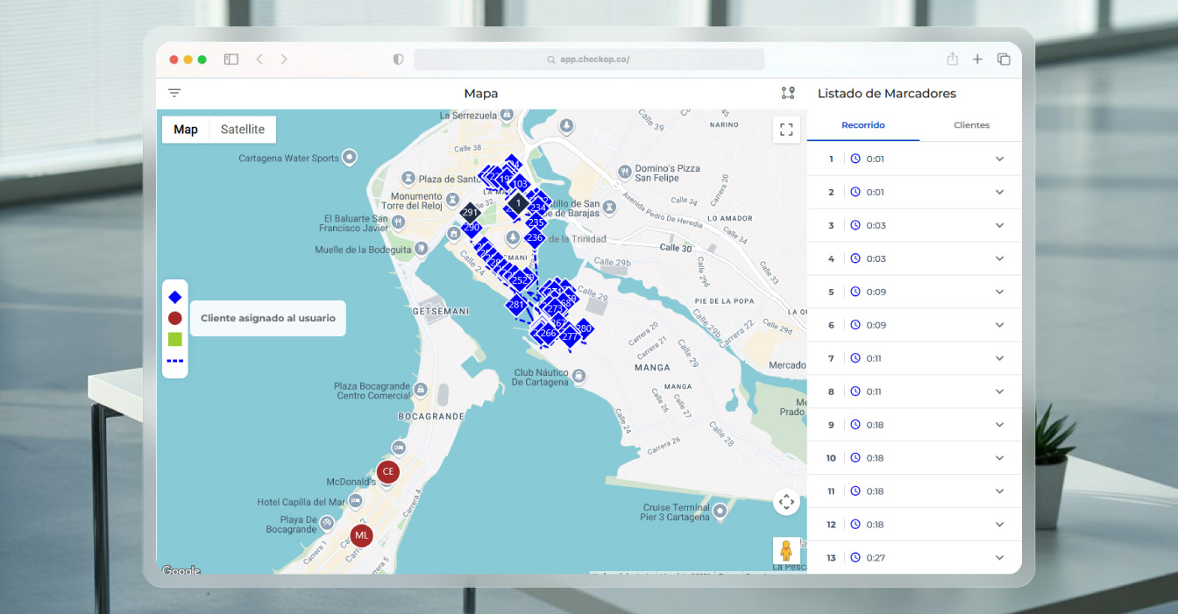The height and width of the screenshot is (614, 1178).
Task: Select the Map view type
Action: (x=186, y=130)
